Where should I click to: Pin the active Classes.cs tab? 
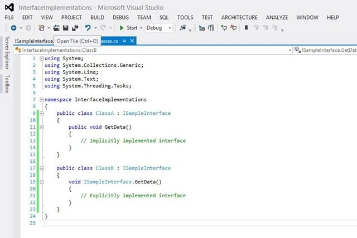(124, 41)
